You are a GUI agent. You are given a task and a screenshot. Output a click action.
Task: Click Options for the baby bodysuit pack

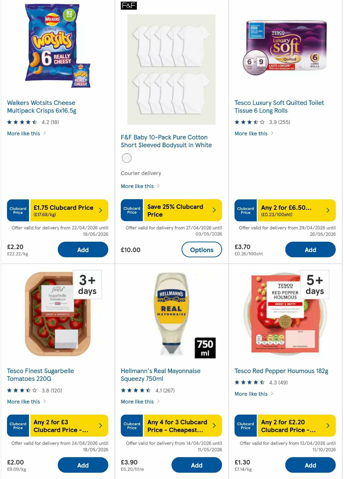click(x=202, y=249)
